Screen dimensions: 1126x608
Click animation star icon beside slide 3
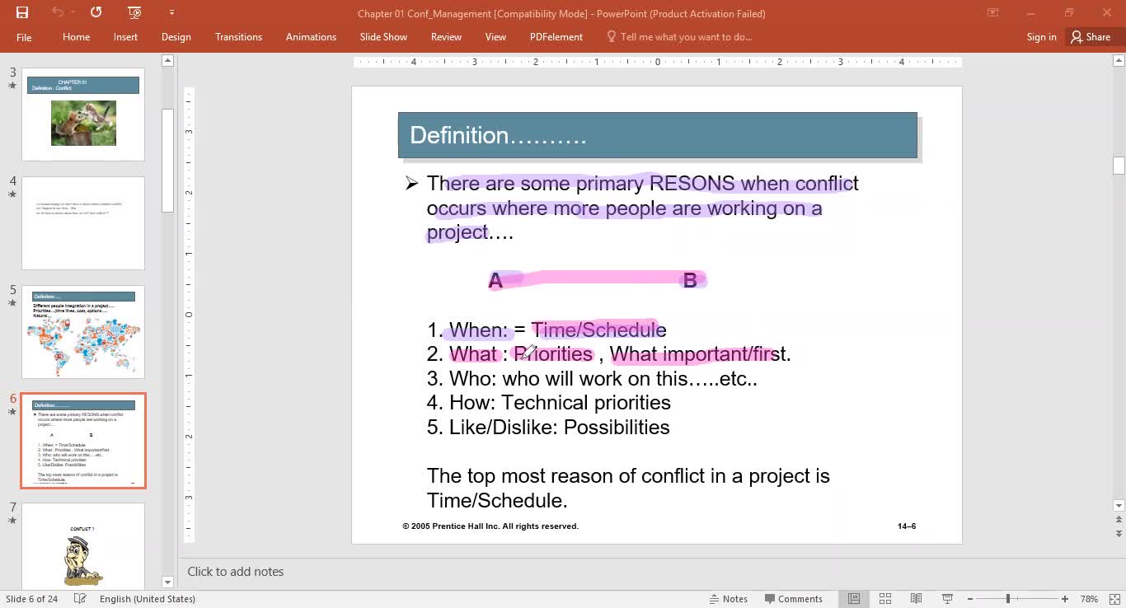(12, 86)
